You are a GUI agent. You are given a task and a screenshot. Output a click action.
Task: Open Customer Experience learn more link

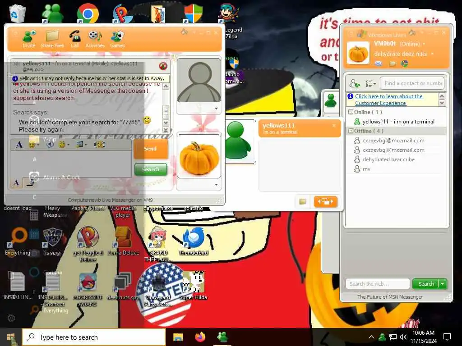[388, 100]
